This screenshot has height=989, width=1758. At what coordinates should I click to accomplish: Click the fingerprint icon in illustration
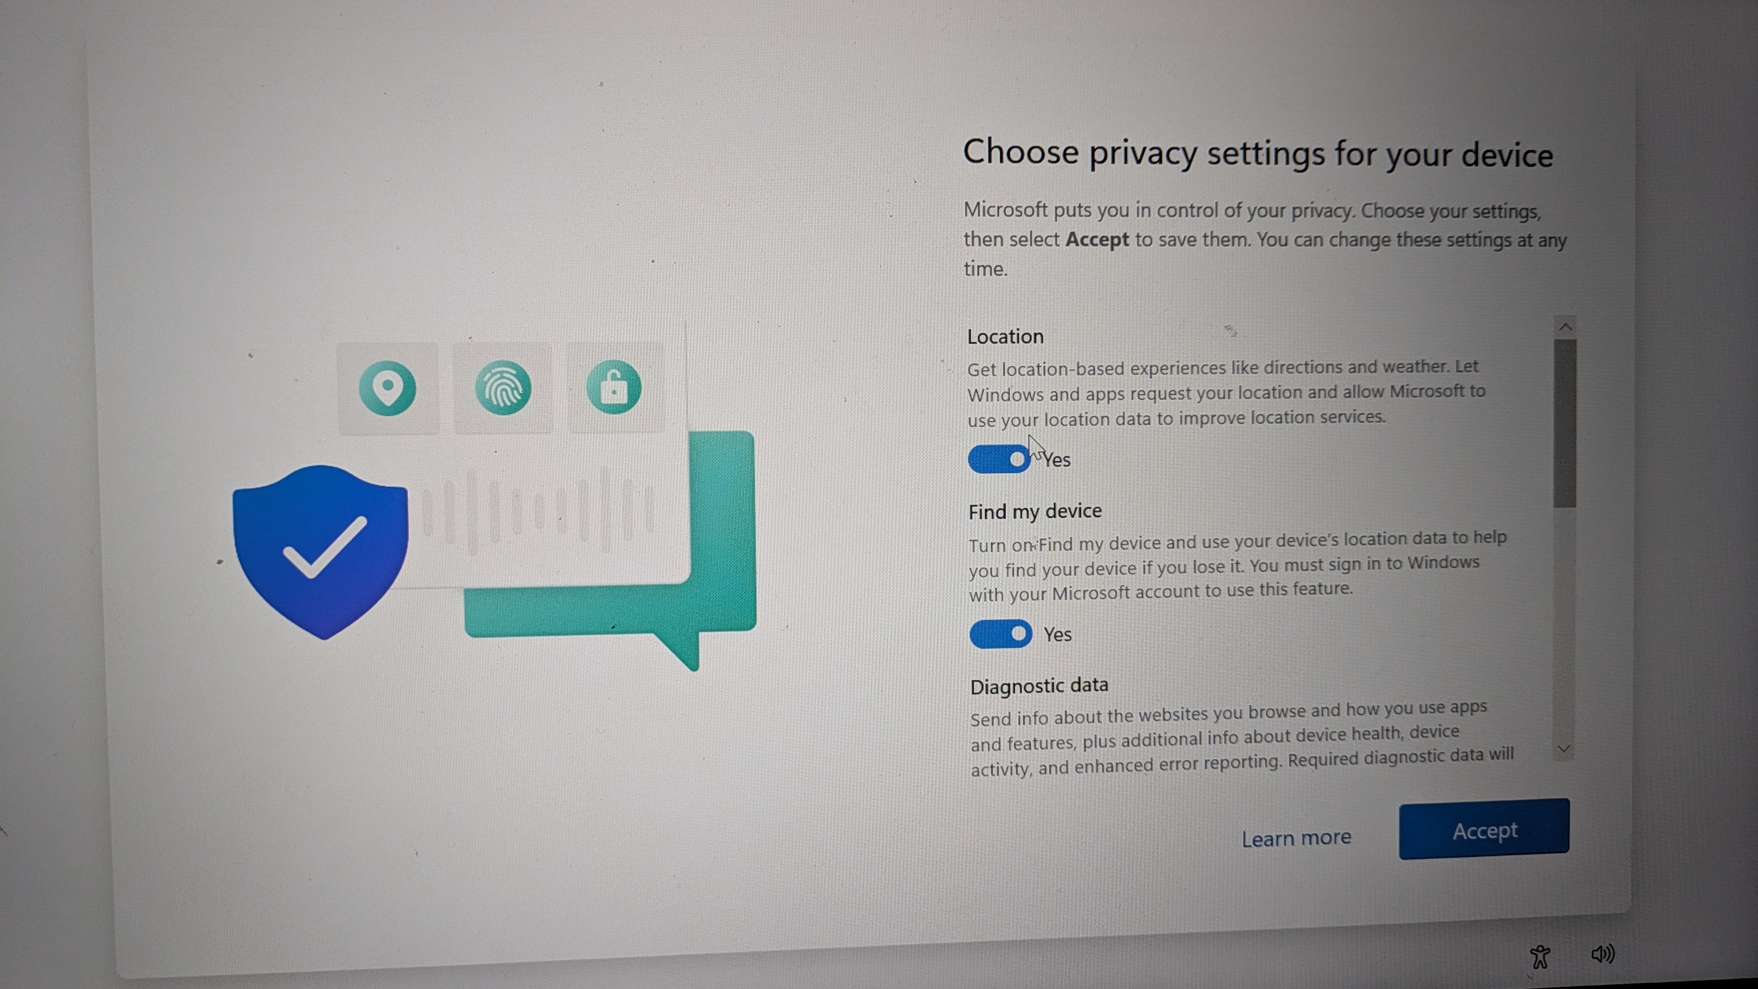[503, 389]
